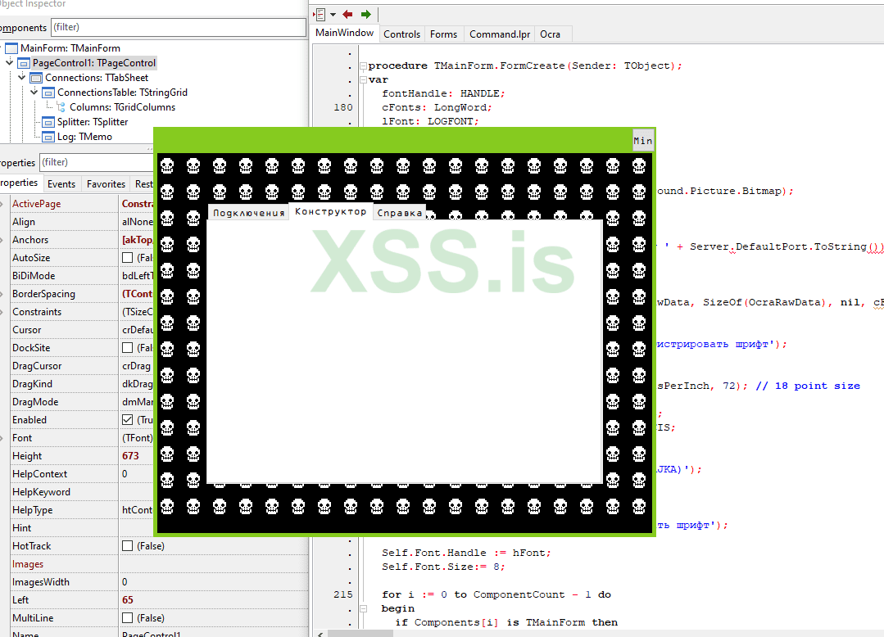Switch to the Favorites tab

pyautogui.click(x=106, y=183)
